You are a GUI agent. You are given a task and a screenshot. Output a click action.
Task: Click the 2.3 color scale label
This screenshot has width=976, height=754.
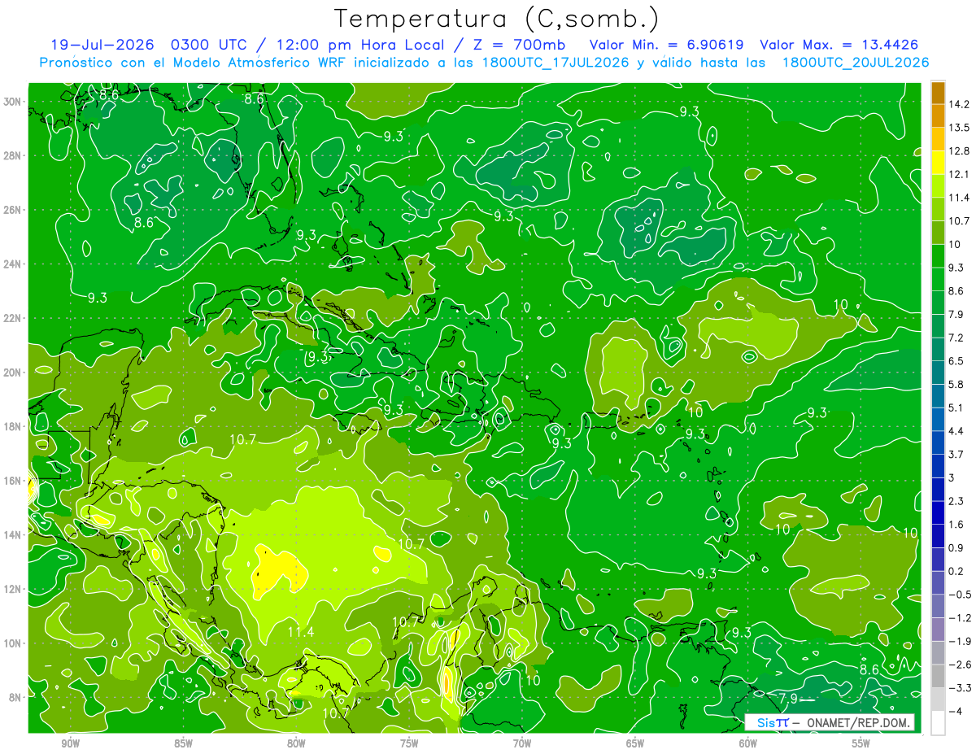(956, 501)
